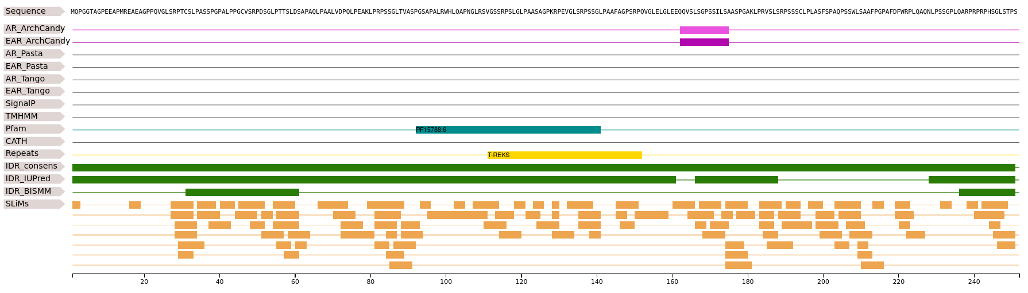Select the AR_Pasta track label
The image size is (1028, 293).
[x=33, y=54]
